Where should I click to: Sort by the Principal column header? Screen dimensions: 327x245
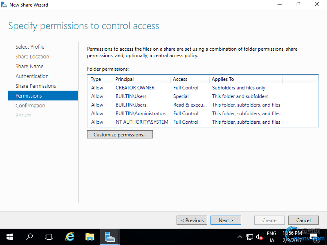(x=142, y=79)
